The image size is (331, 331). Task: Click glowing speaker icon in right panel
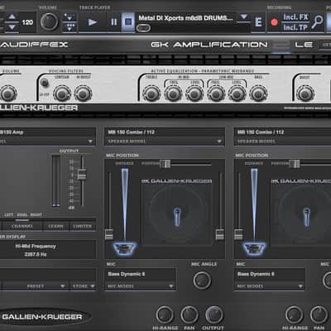254,248
